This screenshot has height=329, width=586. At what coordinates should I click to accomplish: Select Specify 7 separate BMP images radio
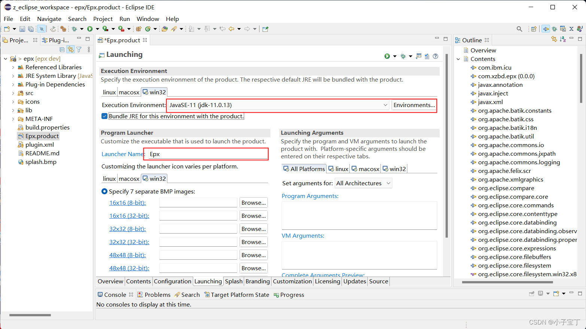tap(104, 191)
